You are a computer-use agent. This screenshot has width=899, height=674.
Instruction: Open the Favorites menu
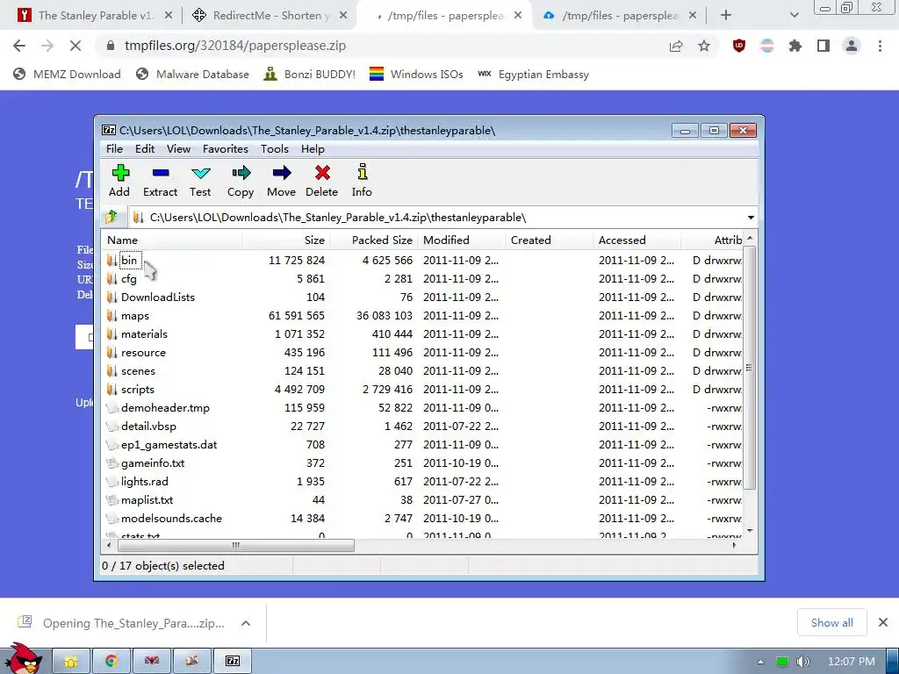pyautogui.click(x=226, y=149)
